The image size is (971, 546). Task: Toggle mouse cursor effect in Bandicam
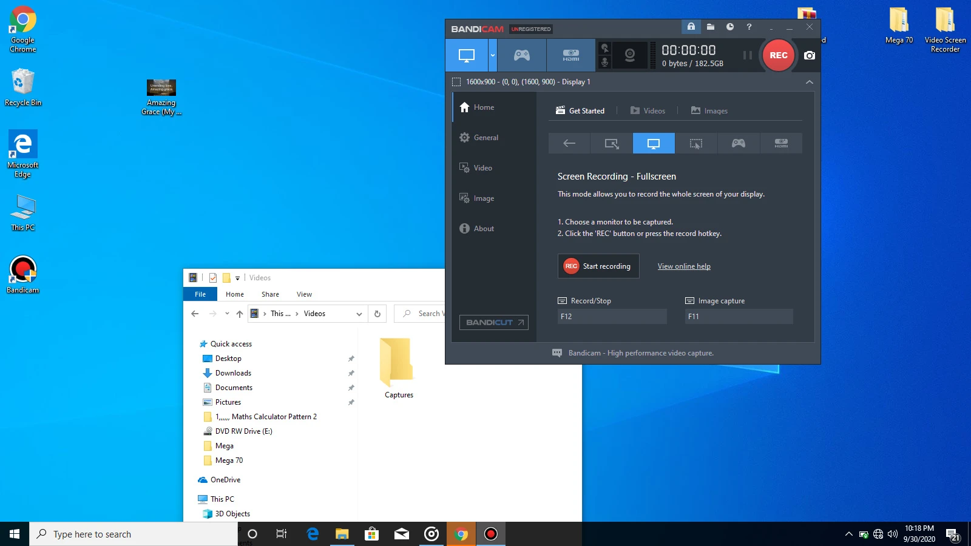click(604, 48)
